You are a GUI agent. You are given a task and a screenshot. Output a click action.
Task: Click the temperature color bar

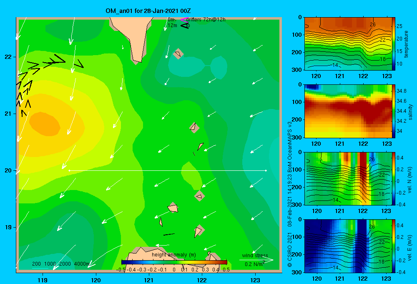point(394,44)
